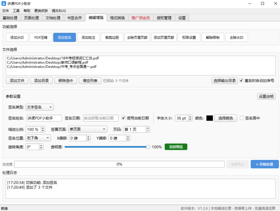Toggle the 重名时自动加序号 checkbox
Screen dimensions: 280x211
241,81
